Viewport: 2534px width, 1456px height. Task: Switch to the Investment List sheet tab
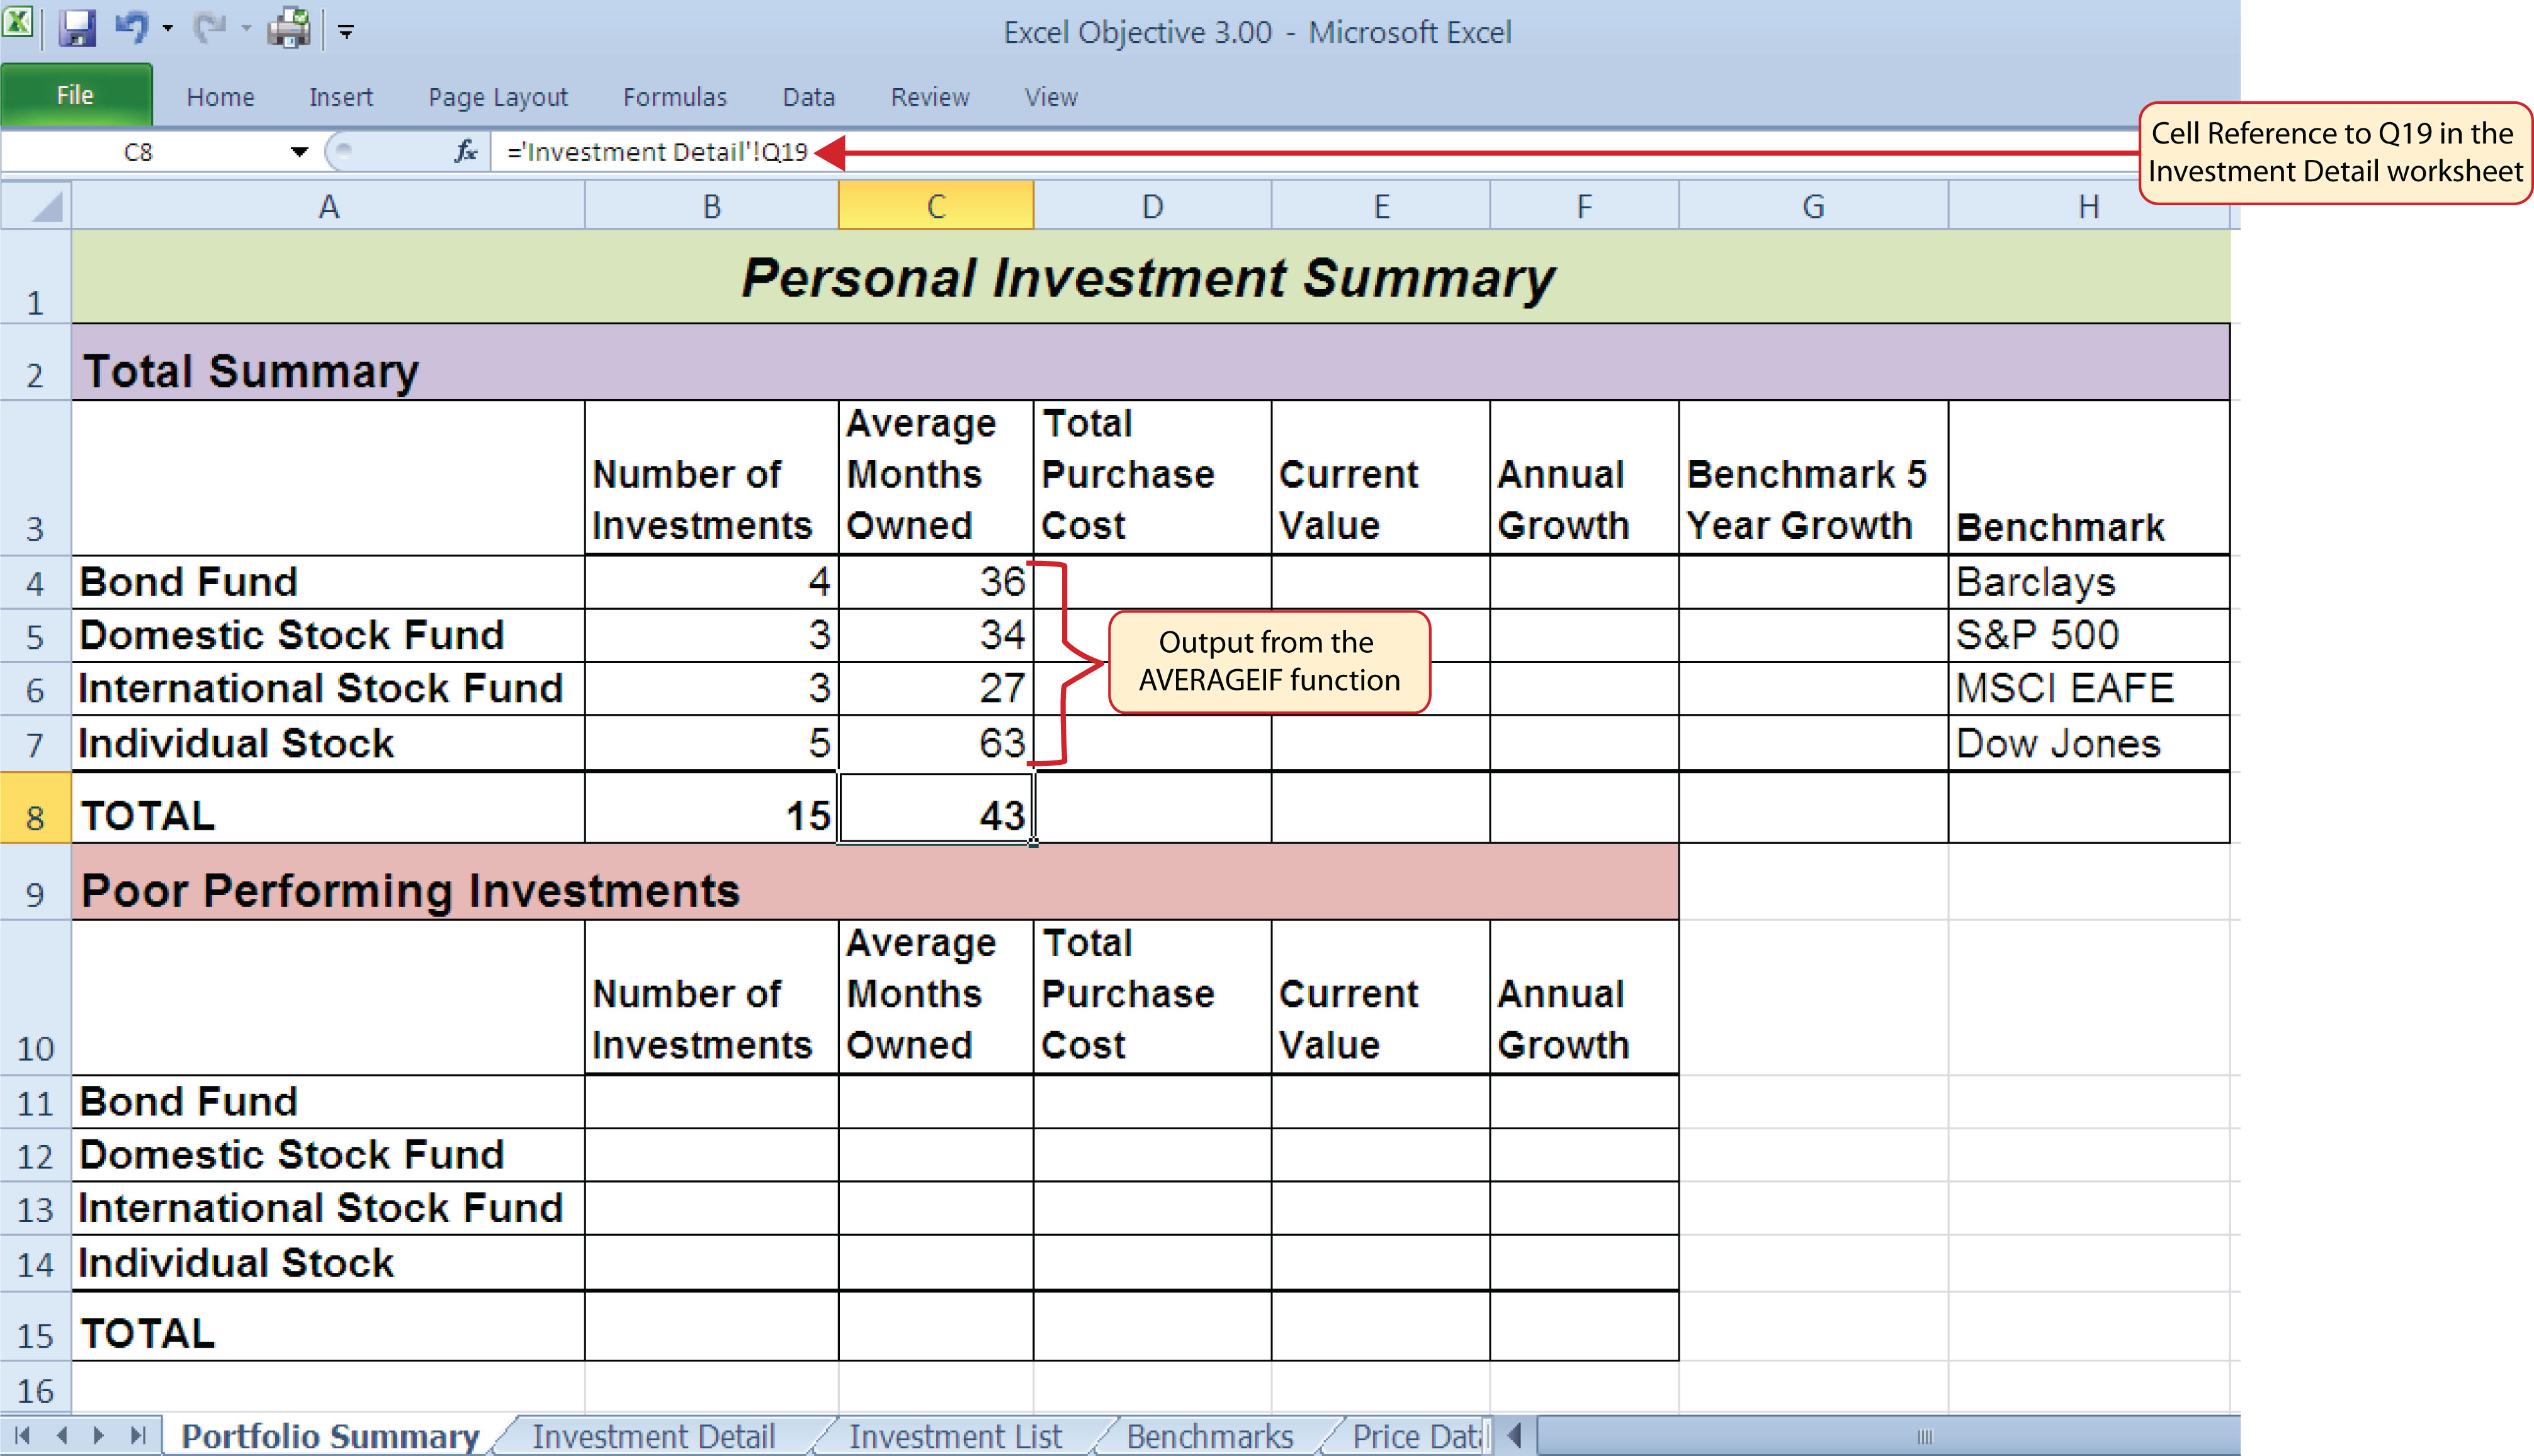pyautogui.click(x=955, y=1436)
